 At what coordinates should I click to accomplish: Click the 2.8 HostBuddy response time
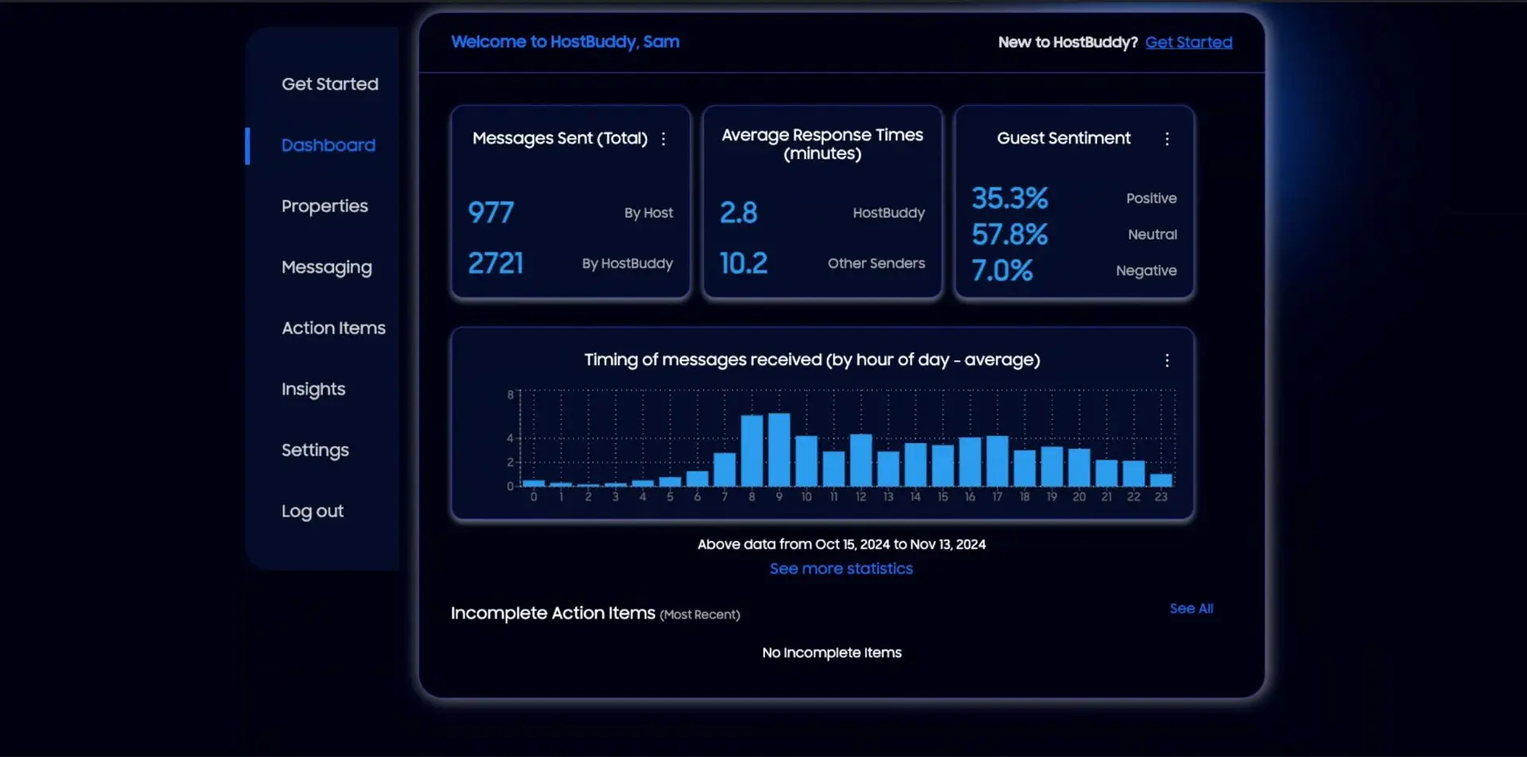pyautogui.click(x=738, y=212)
